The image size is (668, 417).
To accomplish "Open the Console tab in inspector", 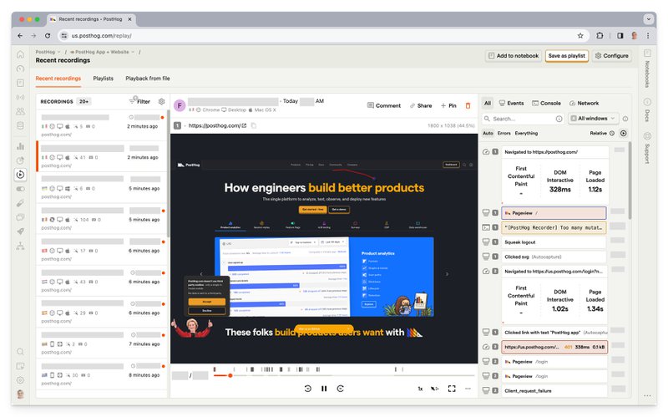I will click(x=546, y=103).
